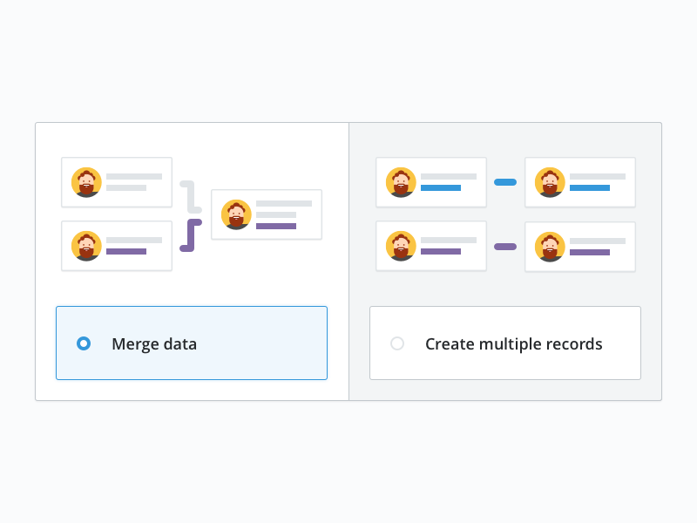The width and height of the screenshot is (697, 523).
Task: Click the avatar on the top-right source record
Action: (x=400, y=182)
